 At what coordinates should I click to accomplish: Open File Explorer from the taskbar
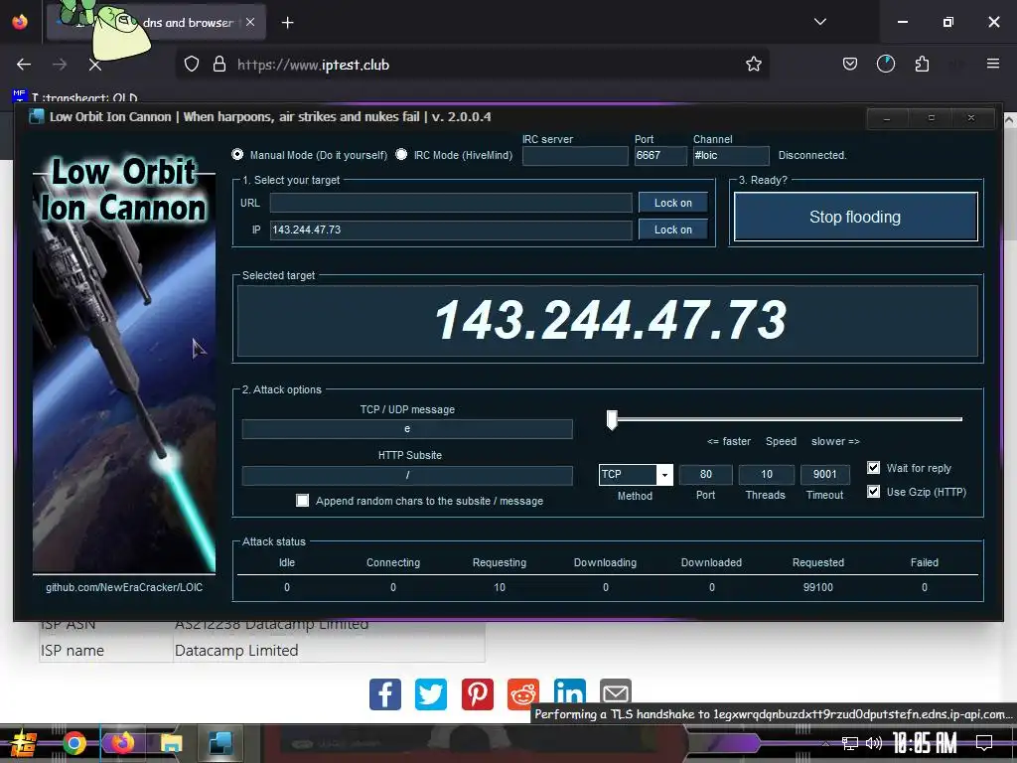(171, 743)
